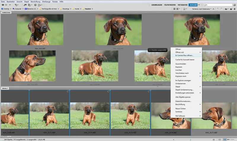
Task: Select the INHALT panel tab
Action: point(5,88)
